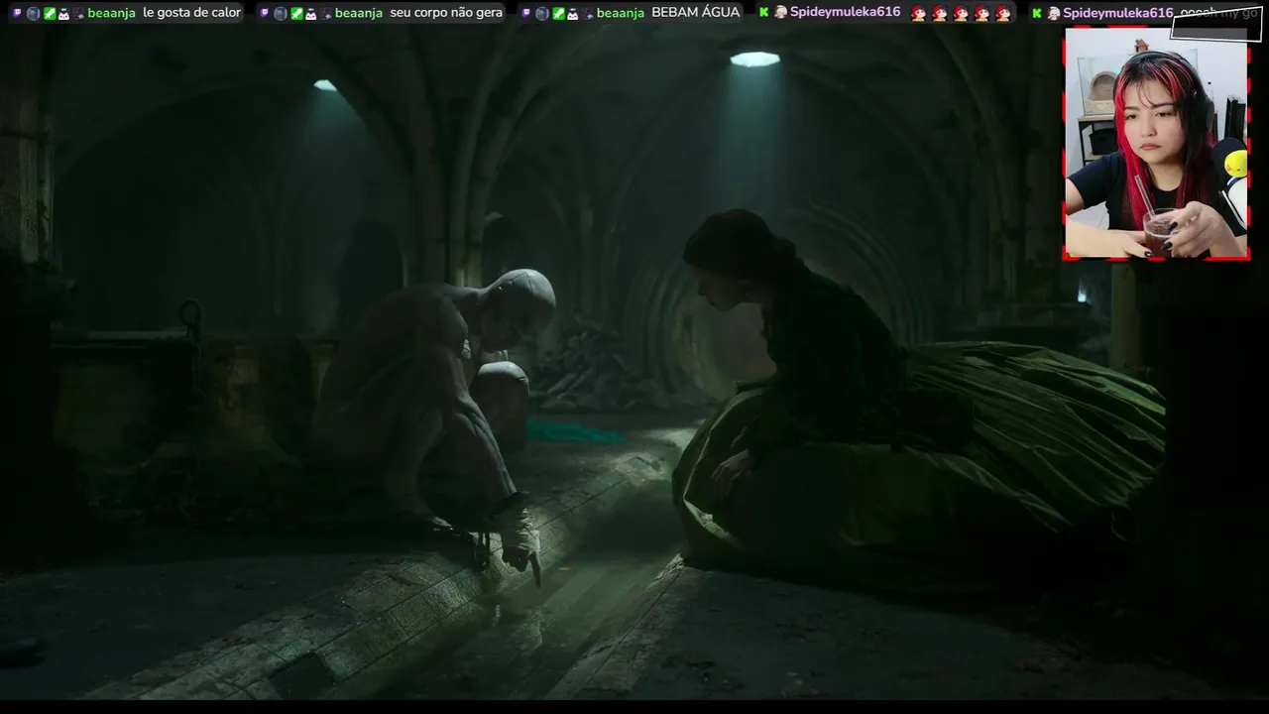
Task: Click Kick icon before Spideymuleka616 emote message
Action: [x=764, y=12]
